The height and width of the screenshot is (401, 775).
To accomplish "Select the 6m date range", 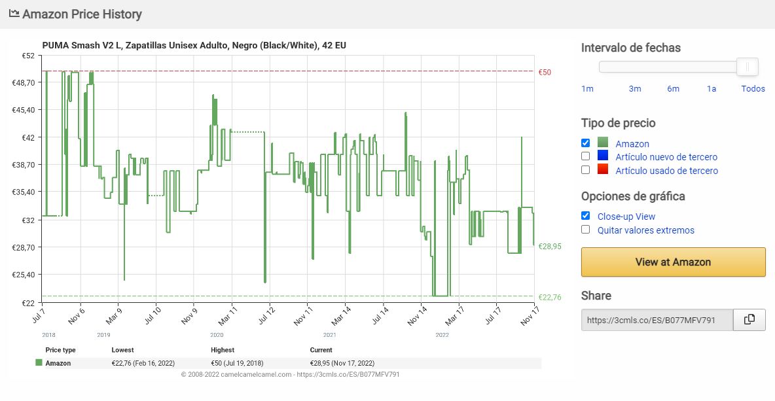I will pos(673,89).
